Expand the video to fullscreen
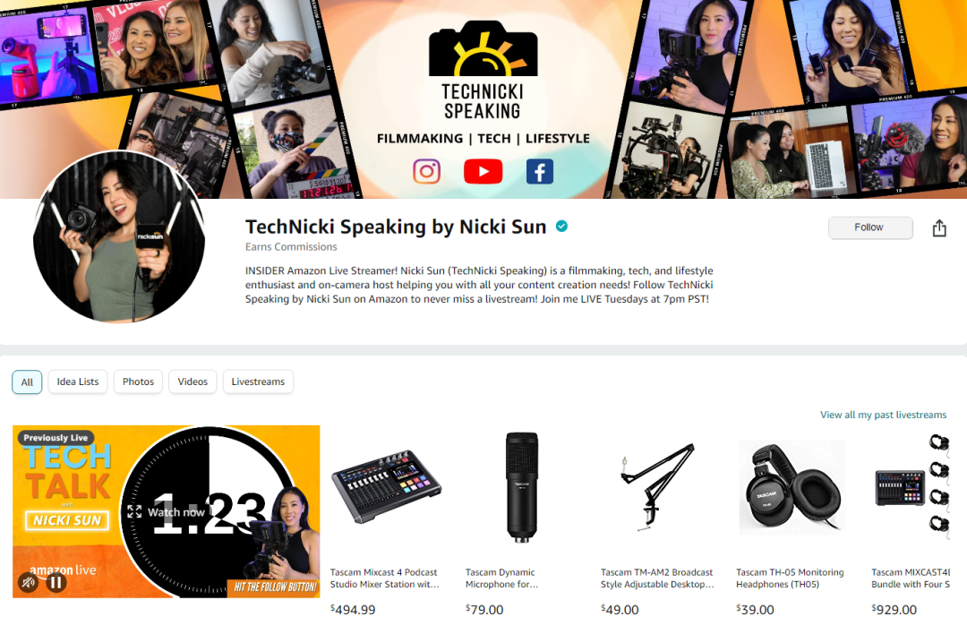 tap(134, 511)
